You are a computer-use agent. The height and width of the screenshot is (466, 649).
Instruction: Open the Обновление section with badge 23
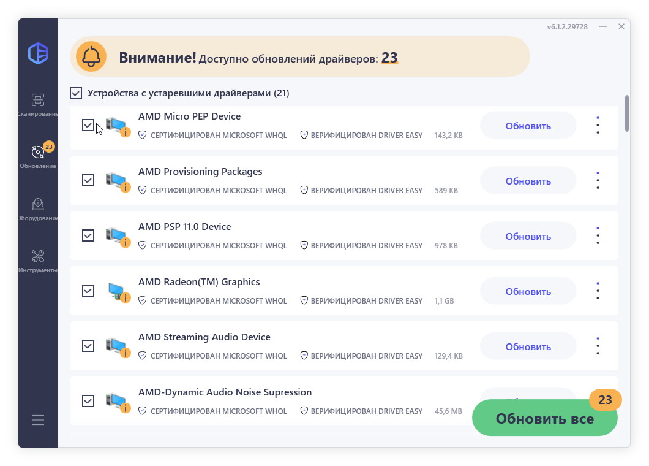(38, 156)
